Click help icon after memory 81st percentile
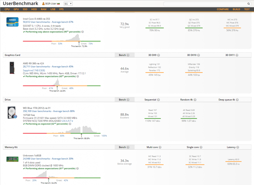Viewport: 254px width, 185px height. 77,168
